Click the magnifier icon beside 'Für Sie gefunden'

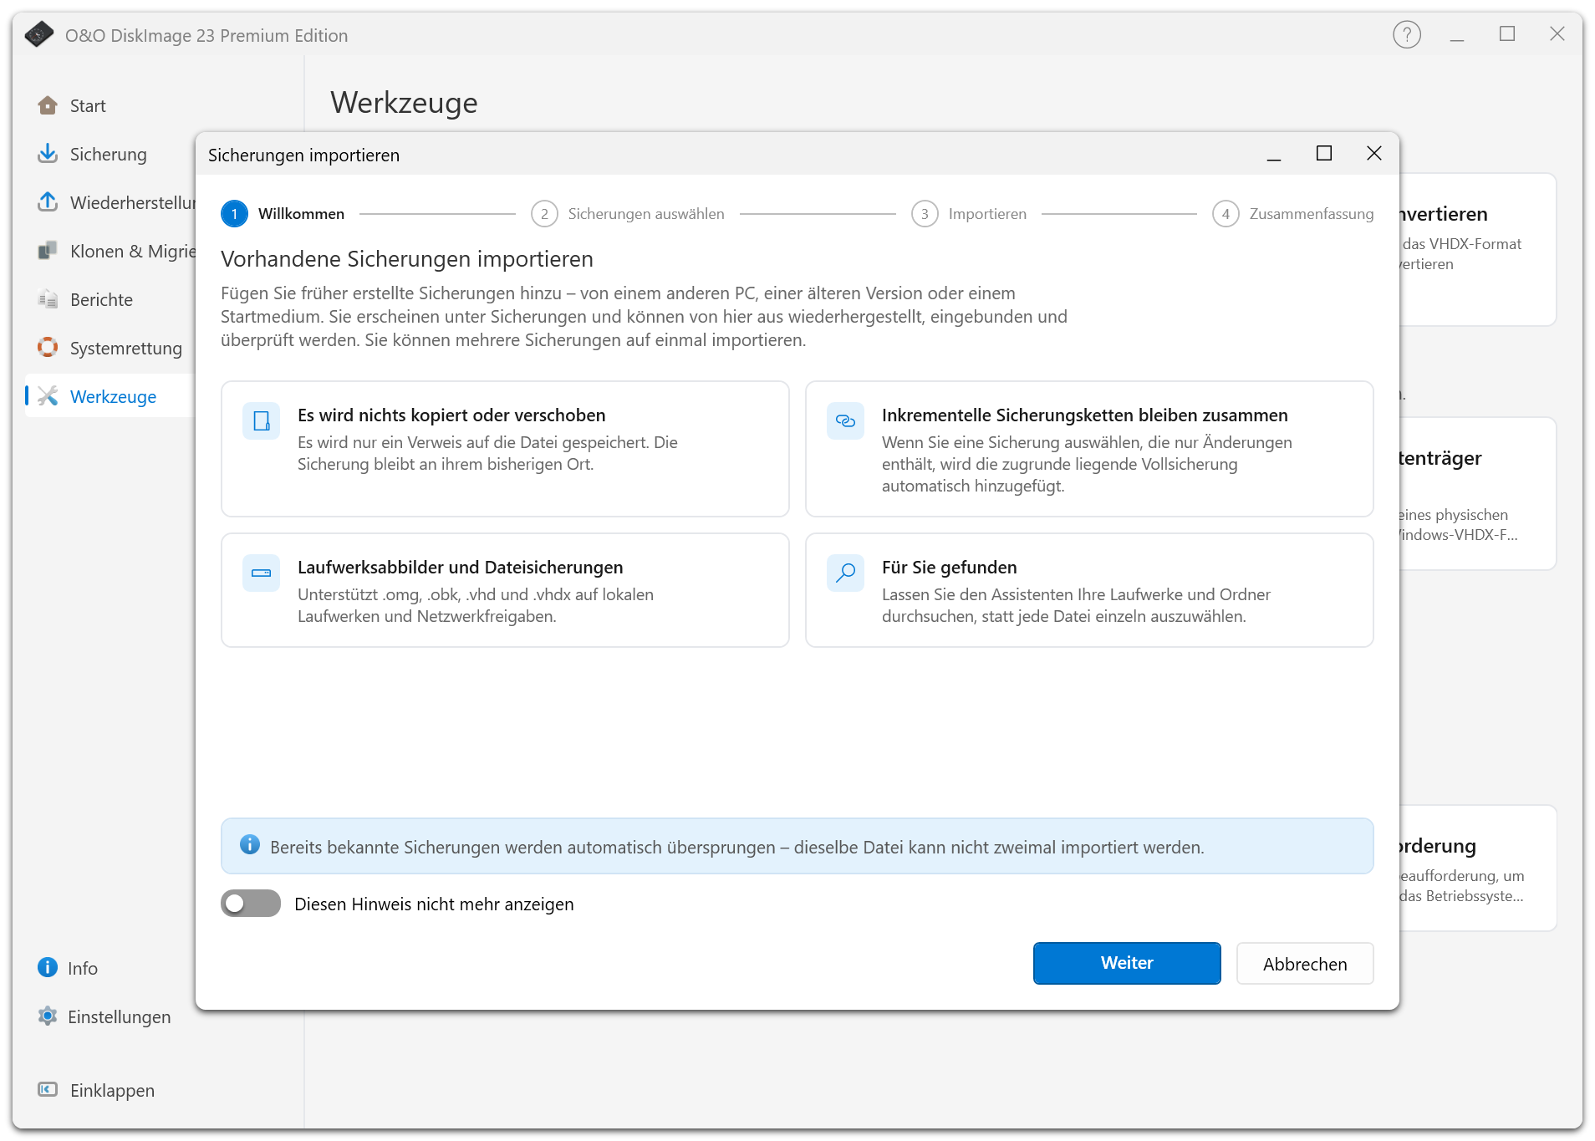pos(845,573)
